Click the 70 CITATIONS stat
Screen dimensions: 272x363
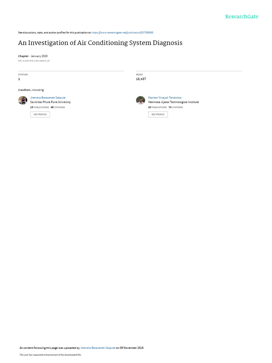pyautogui.click(x=176, y=107)
